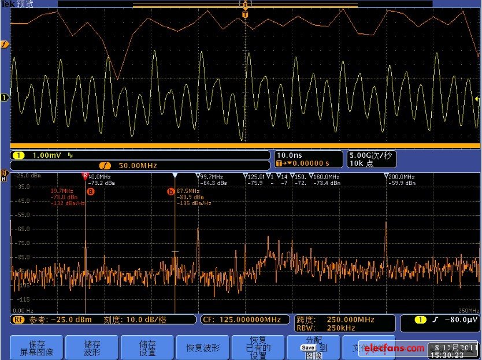Click the orange trigger position T marker
The width and height of the screenshot is (482, 360).
(245, 14)
